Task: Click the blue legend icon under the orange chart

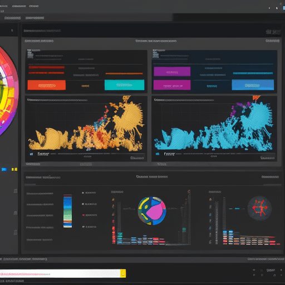Action: click(x=31, y=154)
